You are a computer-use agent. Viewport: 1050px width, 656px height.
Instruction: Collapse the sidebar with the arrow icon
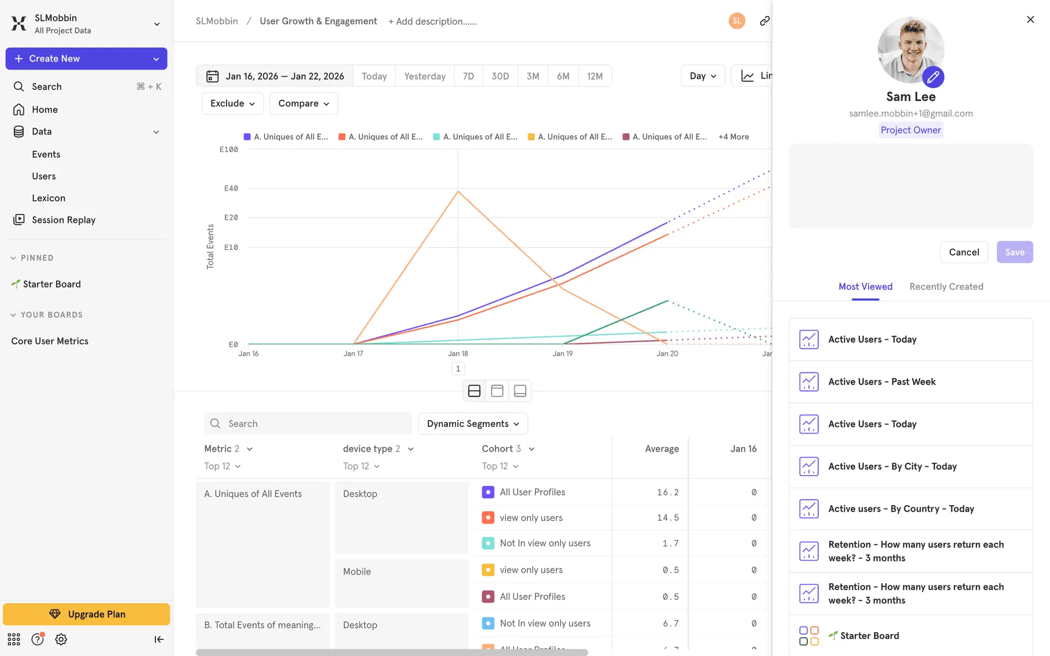click(159, 639)
